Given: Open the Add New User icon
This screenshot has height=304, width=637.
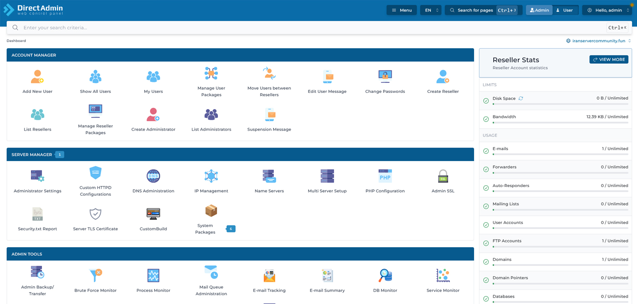Looking at the screenshot, I should click(x=37, y=77).
